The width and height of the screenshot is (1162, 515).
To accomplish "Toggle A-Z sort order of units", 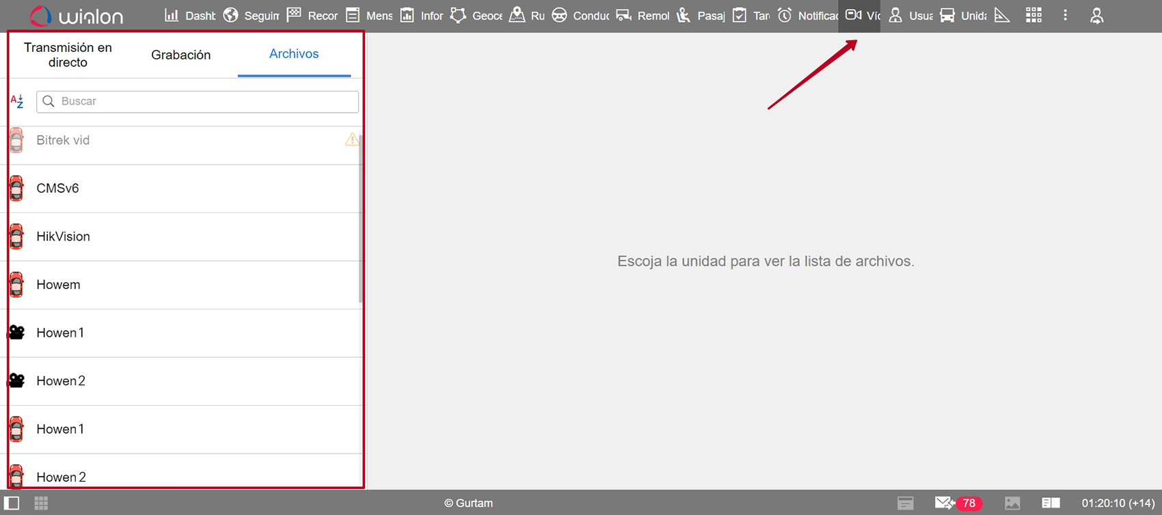I will 17,102.
